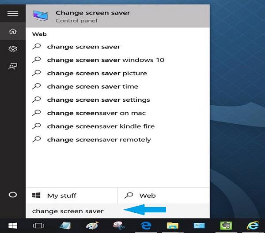Open the Paint palette icon on the taskbar

92,226
